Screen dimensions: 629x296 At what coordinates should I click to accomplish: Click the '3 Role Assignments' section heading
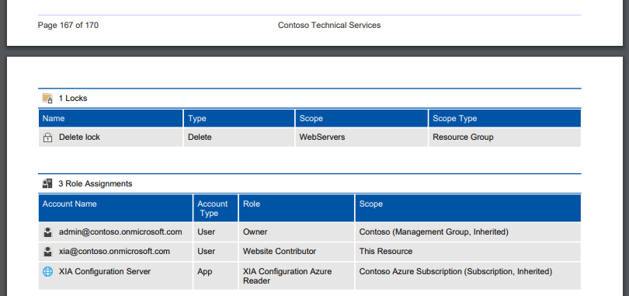(96, 183)
